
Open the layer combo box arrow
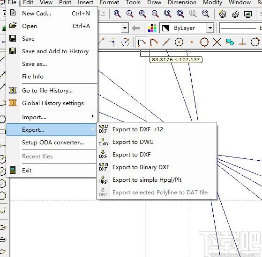pos(125,28)
